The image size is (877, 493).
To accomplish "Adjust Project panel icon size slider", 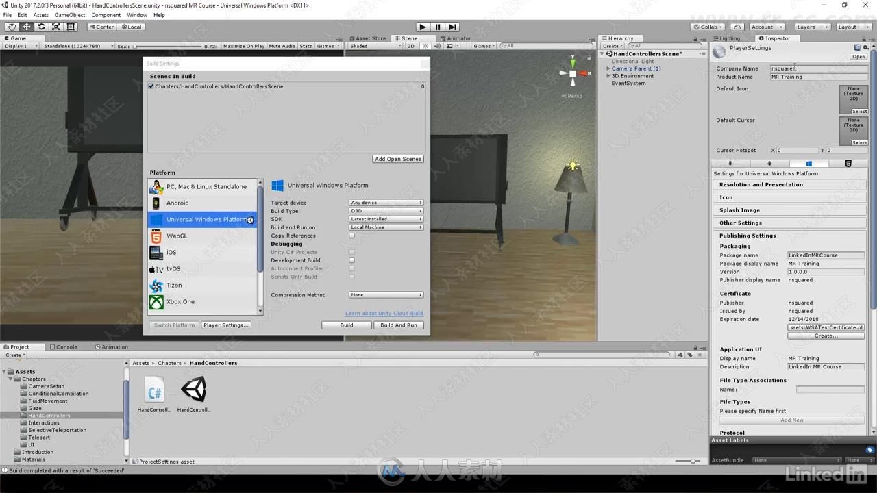I will click(688, 461).
